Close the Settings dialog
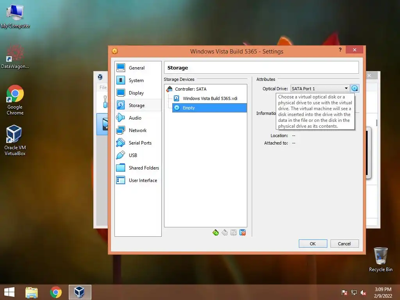Screen dimensions: 400x300 tap(354, 50)
